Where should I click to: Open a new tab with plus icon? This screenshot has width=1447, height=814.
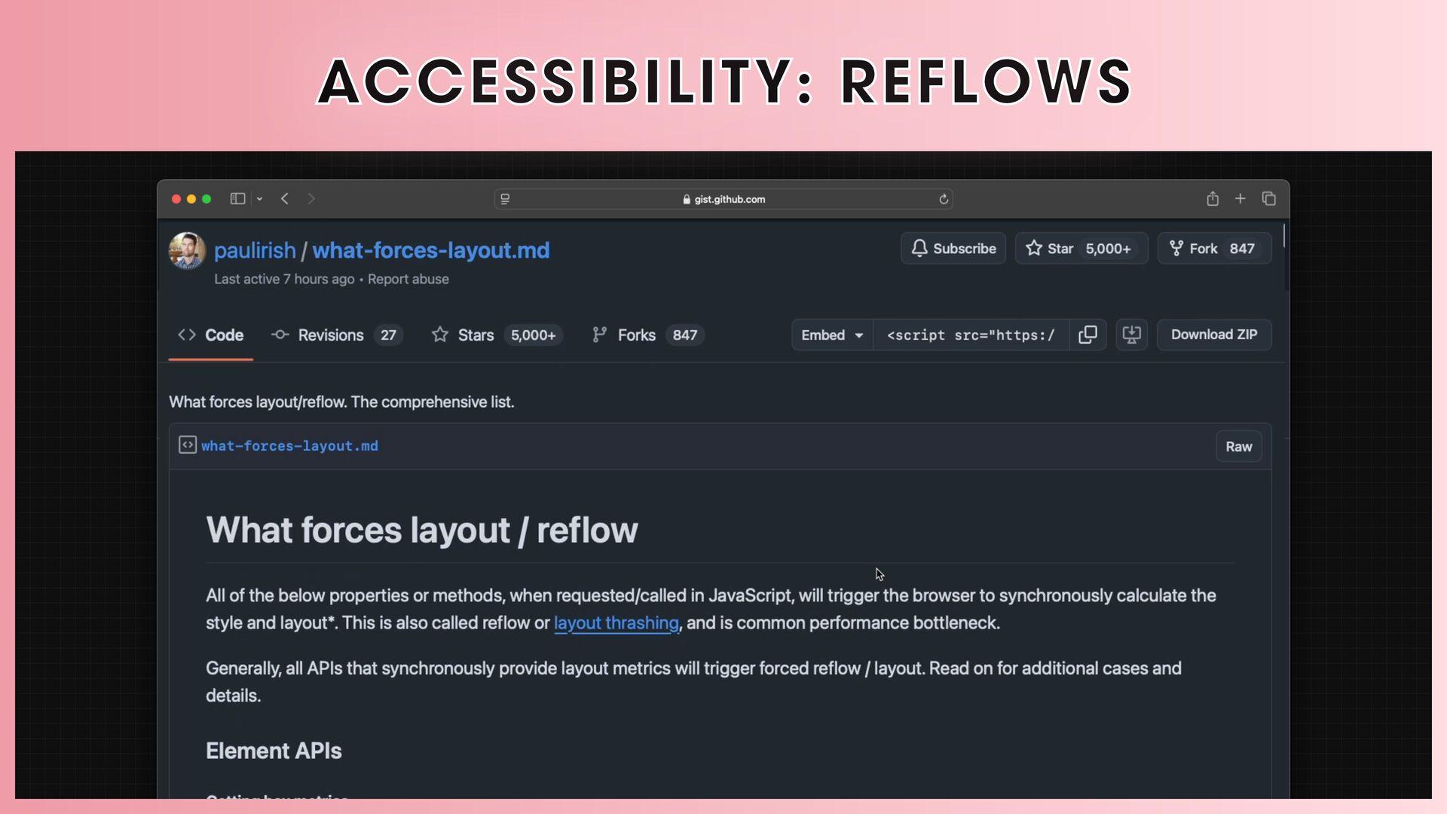tap(1240, 199)
